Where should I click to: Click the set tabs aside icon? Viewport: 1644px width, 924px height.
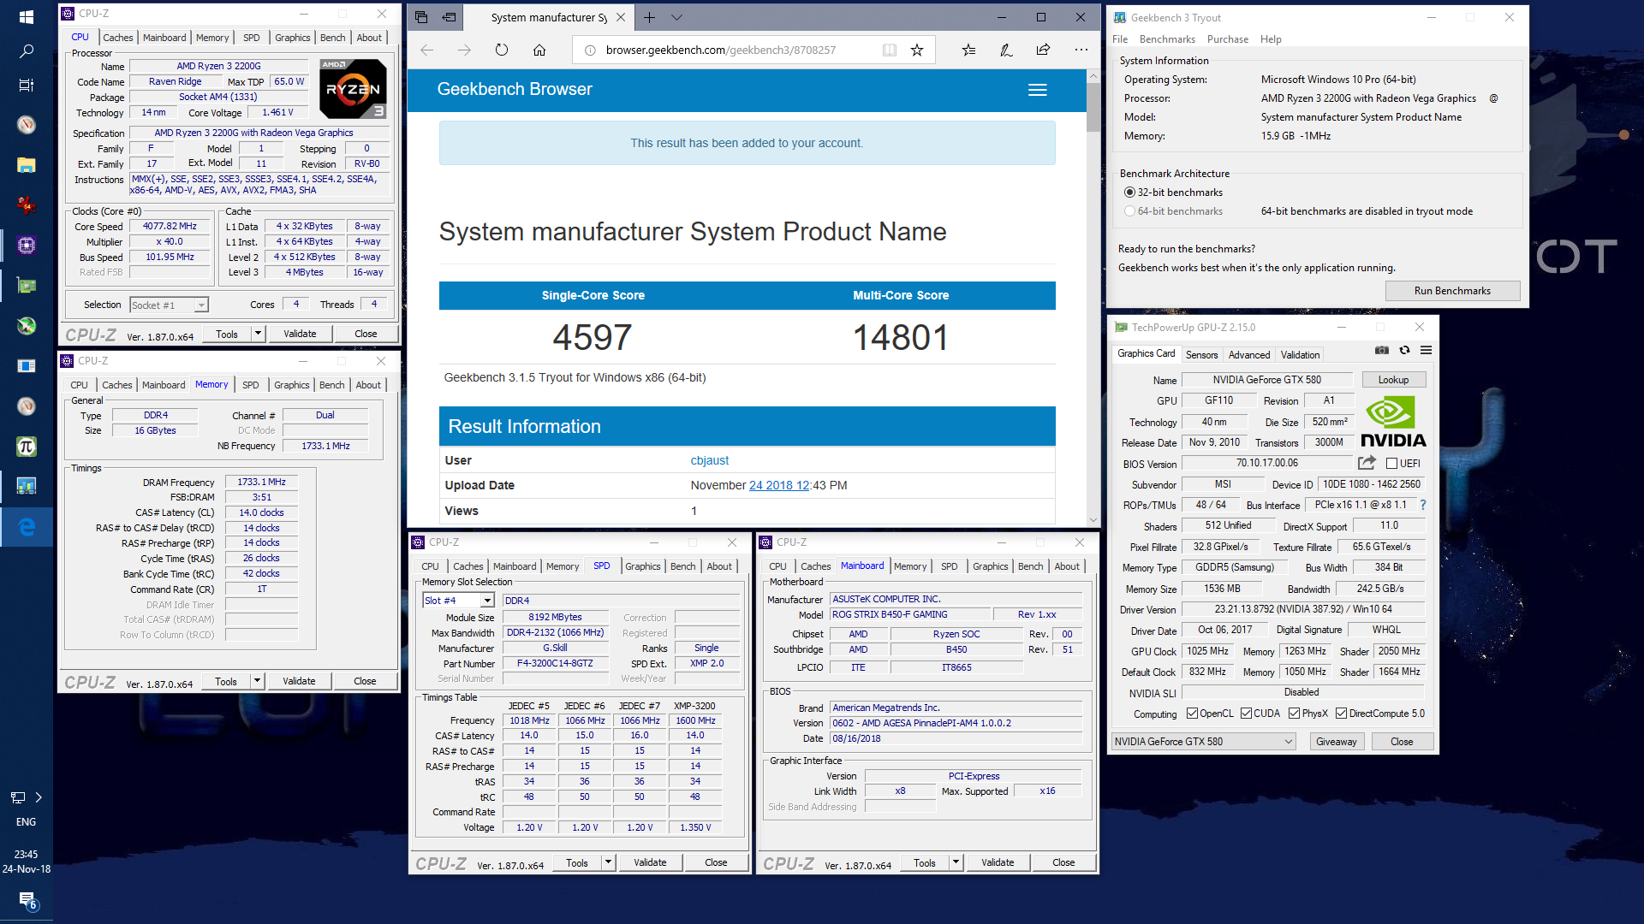coord(450,17)
